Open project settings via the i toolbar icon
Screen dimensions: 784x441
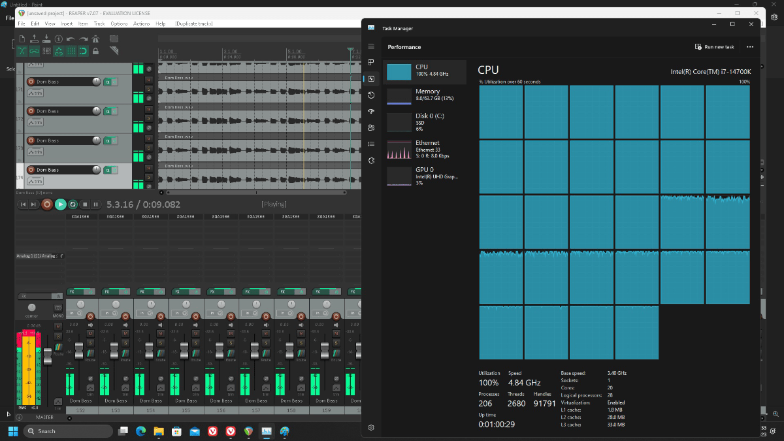60,39
